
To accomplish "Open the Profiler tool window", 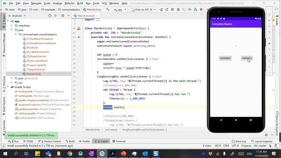I will 84,141.
